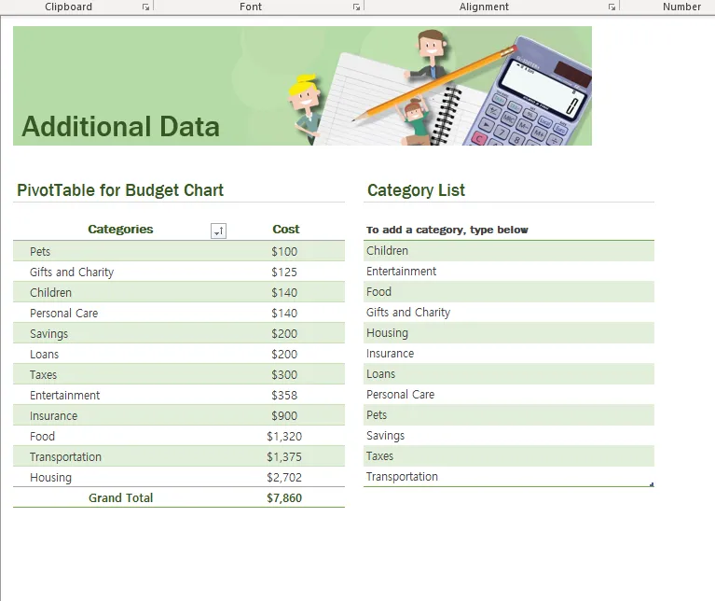This screenshot has height=601, width=715.
Task: Select the $900 cost cell
Action: click(x=284, y=415)
